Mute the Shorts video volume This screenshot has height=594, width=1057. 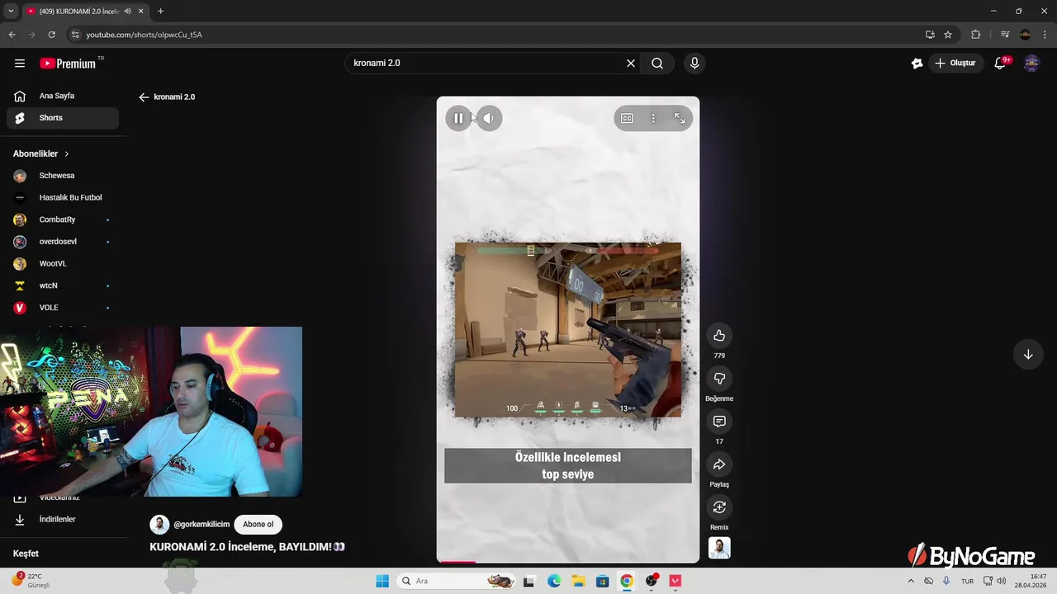(489, 118)
